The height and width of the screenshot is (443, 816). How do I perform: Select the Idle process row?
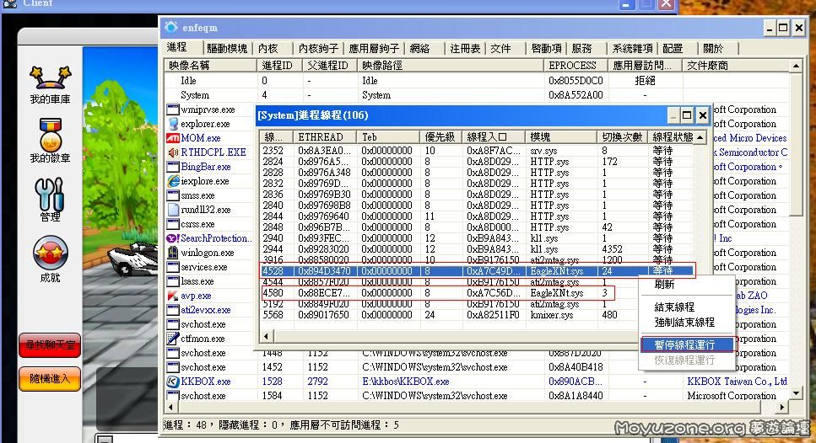pos(476,81)
